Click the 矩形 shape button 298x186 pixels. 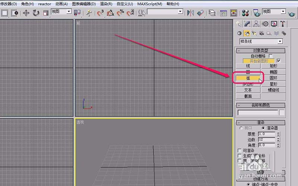[x=273, y=66]
